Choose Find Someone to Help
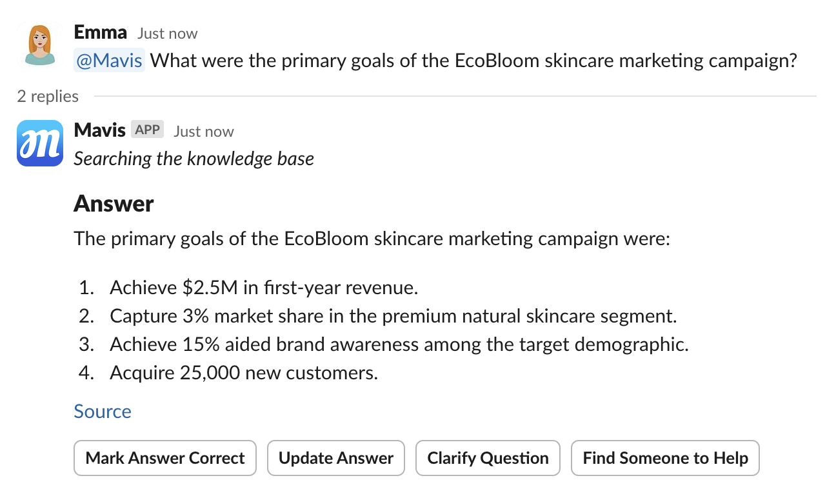Screen dimensions: 836x498 pos(665,458)
